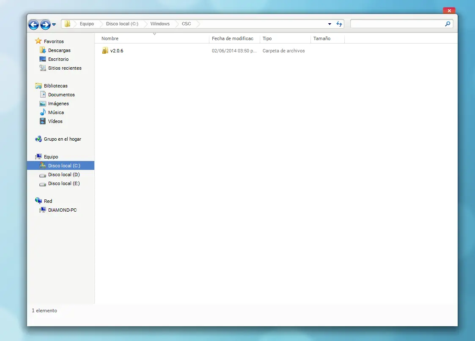
Task: Open Sitios recientes in the sidebar
Action: pos(65,68)
